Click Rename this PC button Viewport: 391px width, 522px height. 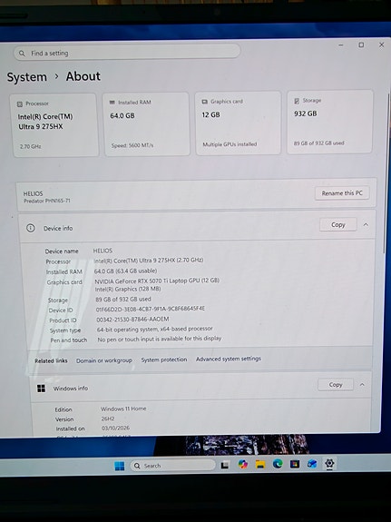tap(342, 193)
